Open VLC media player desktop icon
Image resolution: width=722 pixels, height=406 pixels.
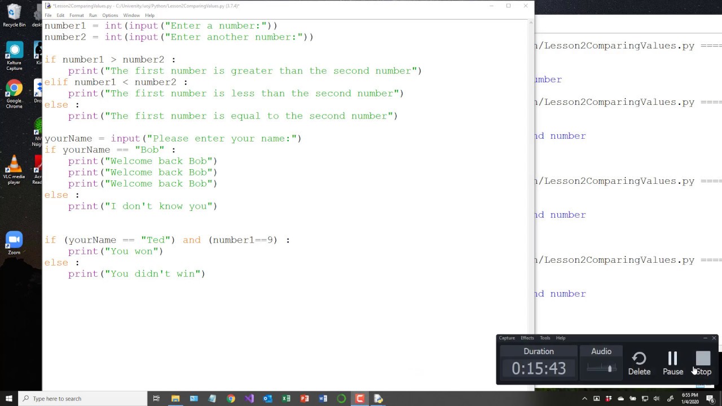tap(14, 170)
